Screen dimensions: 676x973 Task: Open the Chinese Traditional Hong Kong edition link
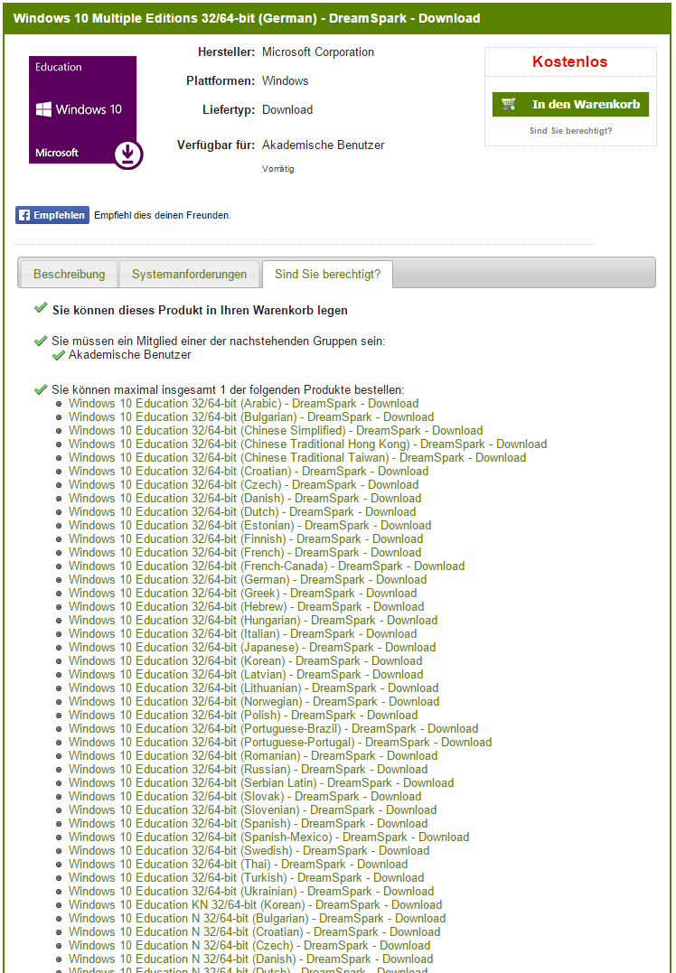click(307, 444)
